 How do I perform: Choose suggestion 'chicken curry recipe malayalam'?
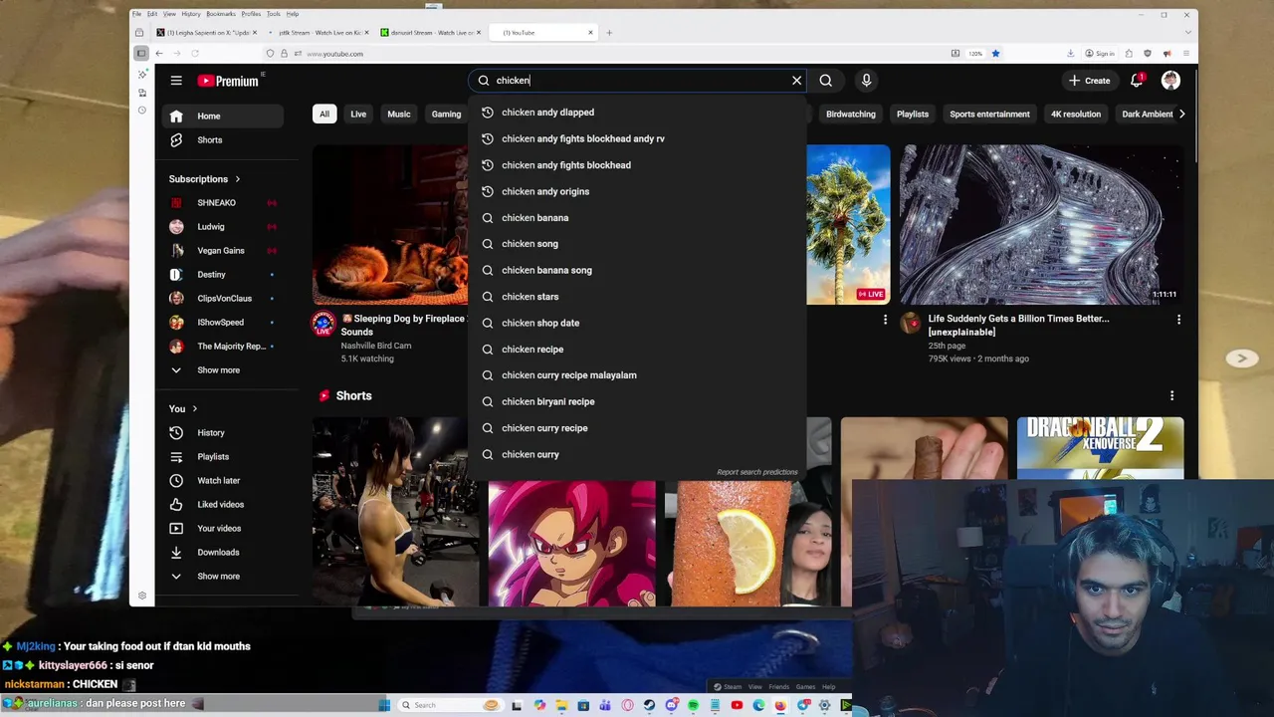coord(637,375)
